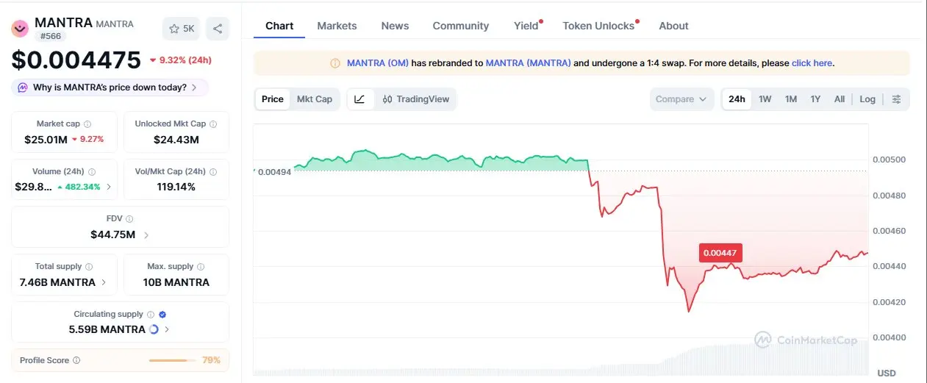Open the Community tab
Screen dimensions: 927x383
[461, 26]
